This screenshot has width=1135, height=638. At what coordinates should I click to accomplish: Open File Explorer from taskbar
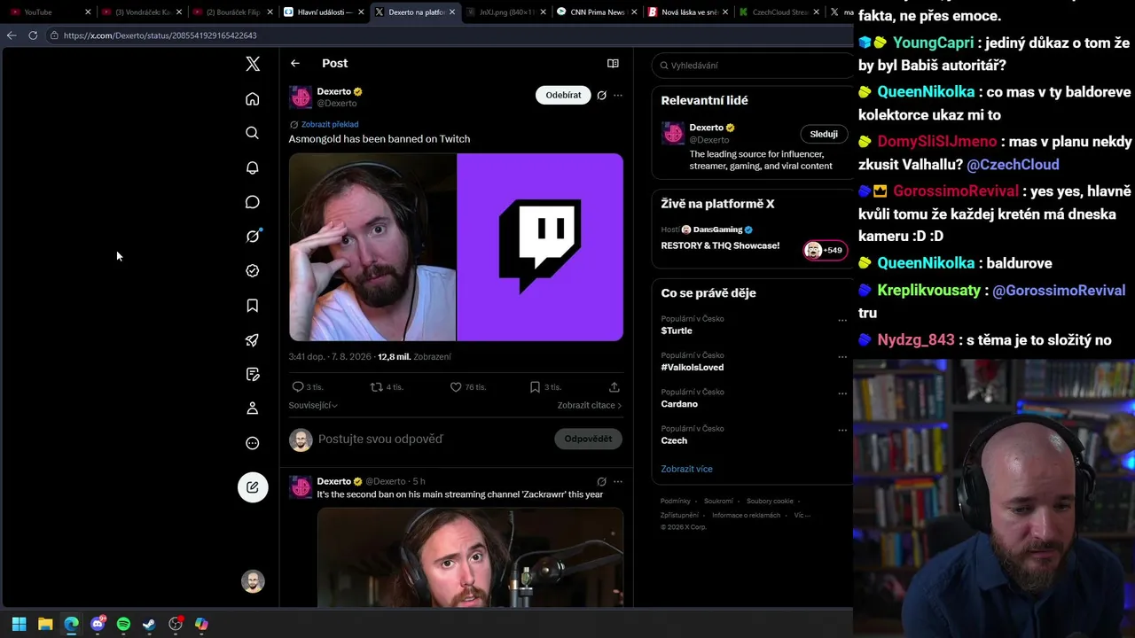coord(45,625)
